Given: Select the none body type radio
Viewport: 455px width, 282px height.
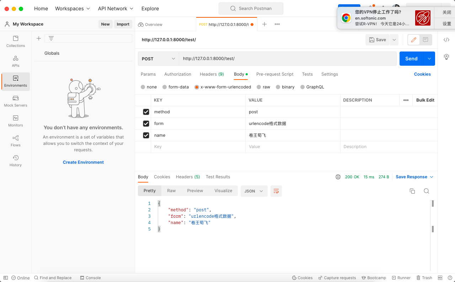Looking at the screenshot, I should click(x=143, y=87).
